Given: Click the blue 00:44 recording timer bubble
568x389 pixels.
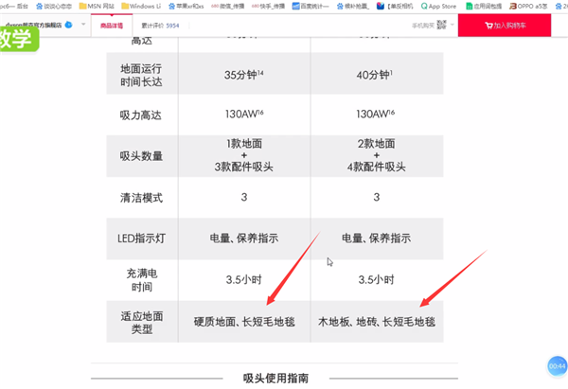Looking at the screenshot, I should 557,366.
